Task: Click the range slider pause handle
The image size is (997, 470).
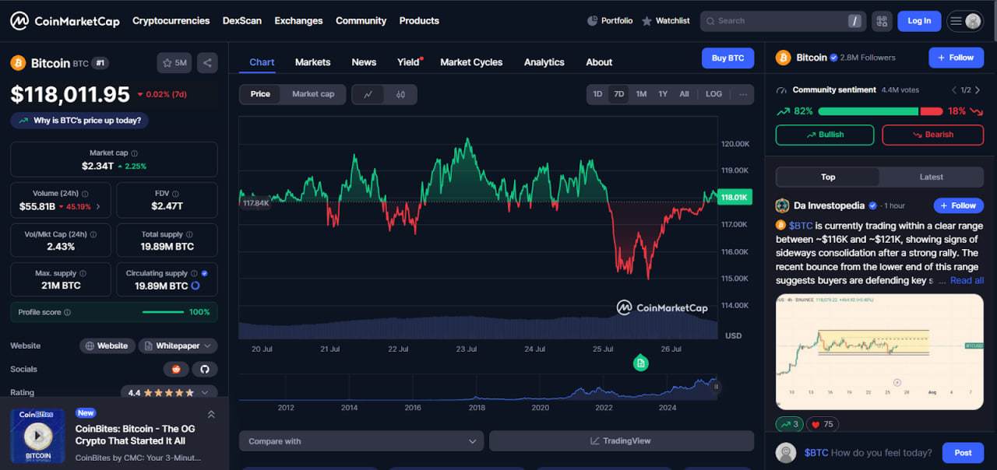Action: click(x=716, y=387)
